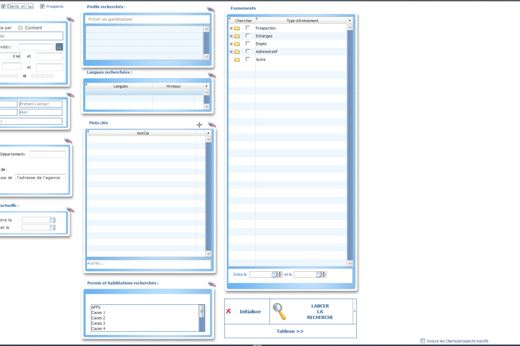Select the Contient radio button
Viewport: 520px width, 346px height.
20,28
